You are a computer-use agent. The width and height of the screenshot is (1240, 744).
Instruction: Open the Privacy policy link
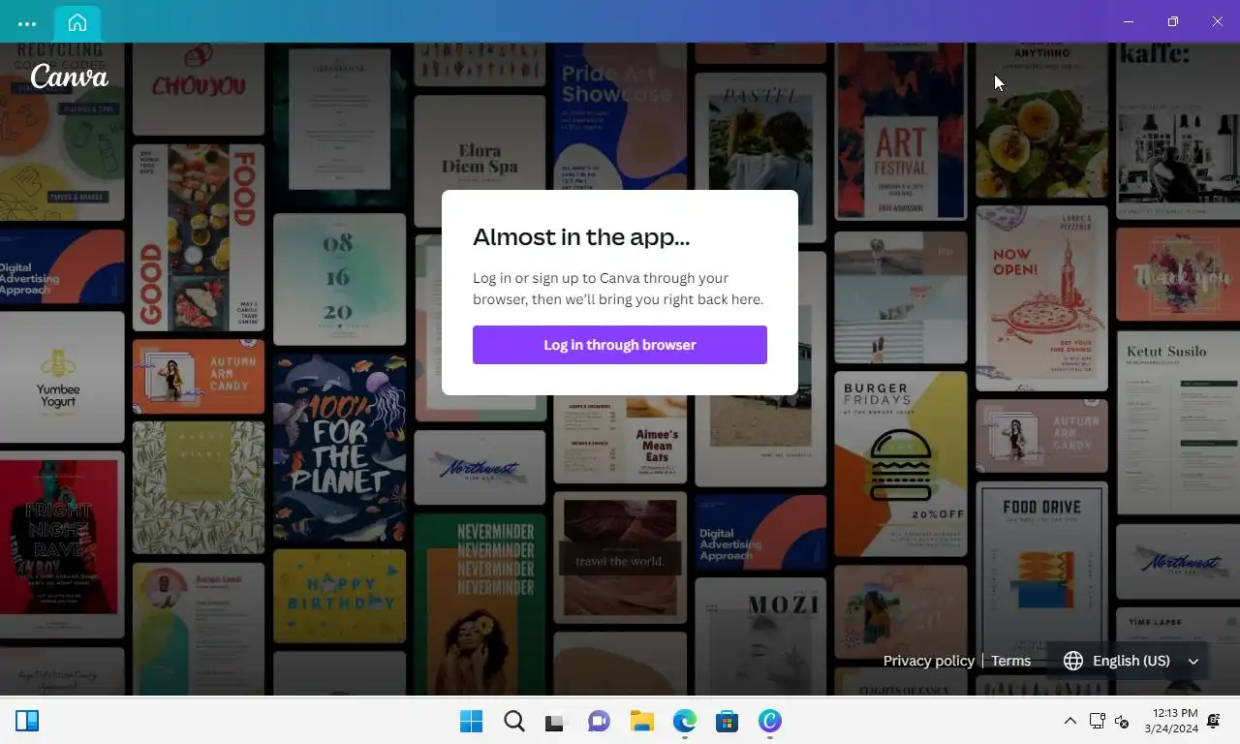928,661
